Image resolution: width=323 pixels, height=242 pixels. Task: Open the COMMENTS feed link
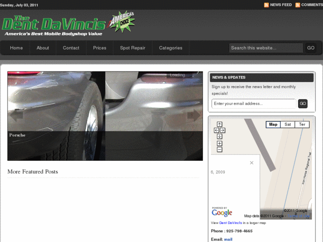[x=312, y=5]
